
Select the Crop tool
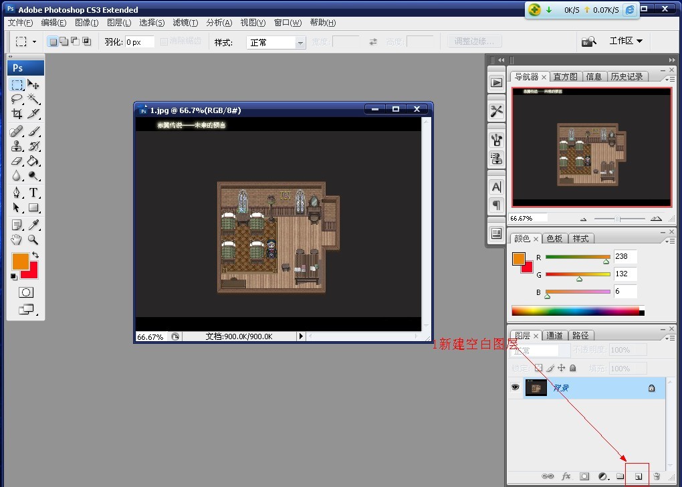tap(17, 114)
